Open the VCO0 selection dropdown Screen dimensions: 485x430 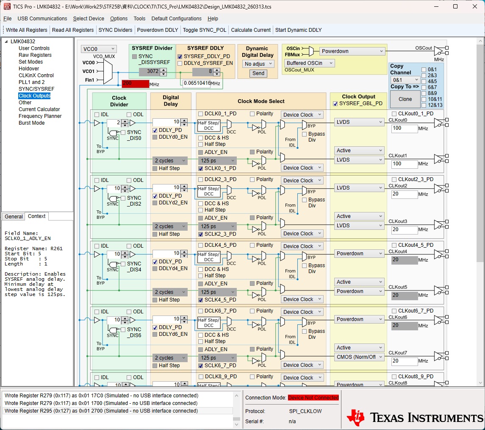(x=99, y=49)
